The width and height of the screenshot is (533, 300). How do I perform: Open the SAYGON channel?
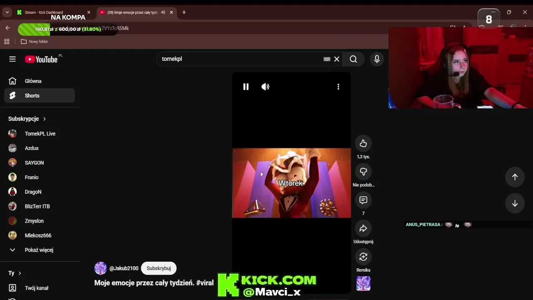pyautogui.click(x=40, y=163)
